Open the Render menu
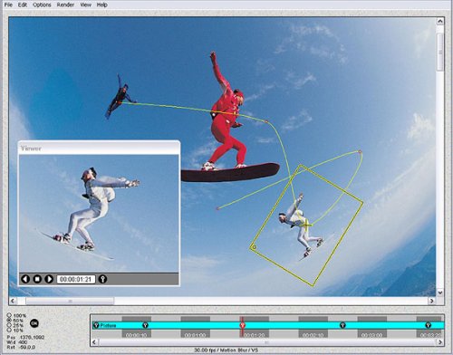The width and height of the screenshot is (453, 355). (65, 5)
